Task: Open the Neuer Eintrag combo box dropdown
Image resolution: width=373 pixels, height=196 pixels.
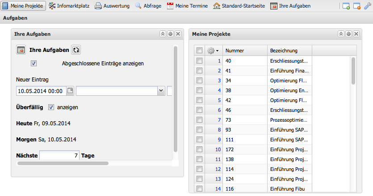Action: [x=161, y=91]
